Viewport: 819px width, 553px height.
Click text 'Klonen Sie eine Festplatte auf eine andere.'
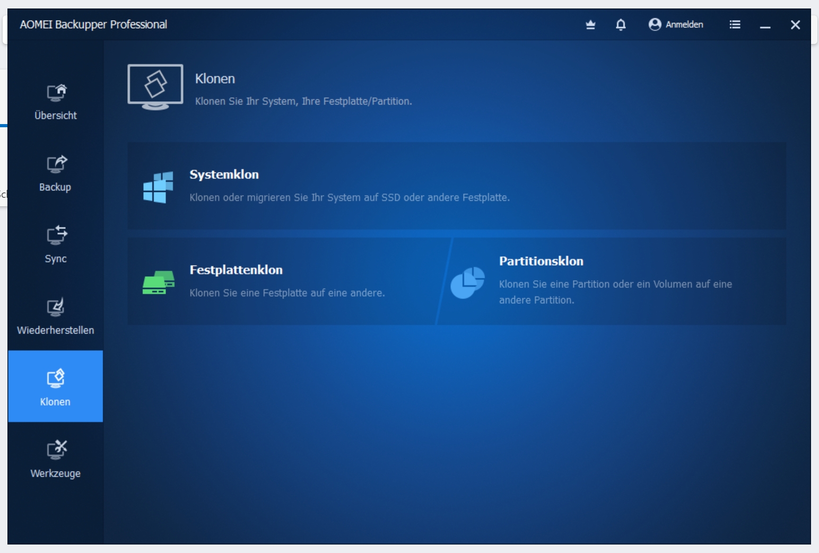click(287, 293)
